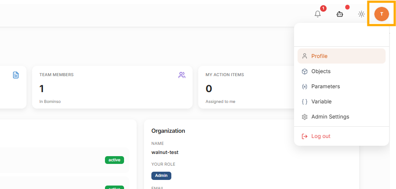Click the cube icon next to Objects
Screen dimensions: 396x189
click(304, 71)
